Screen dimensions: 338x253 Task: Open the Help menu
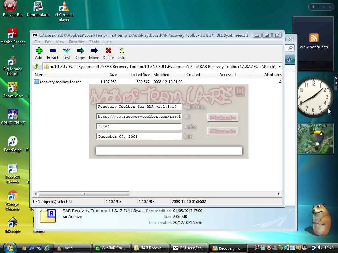pos(107,42)
